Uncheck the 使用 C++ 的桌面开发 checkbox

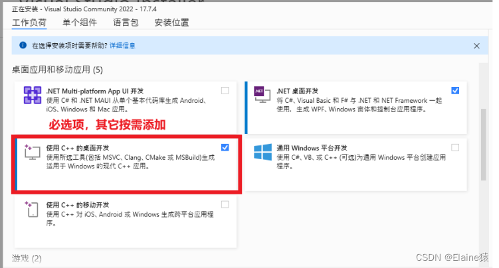(x=225, y=147)
